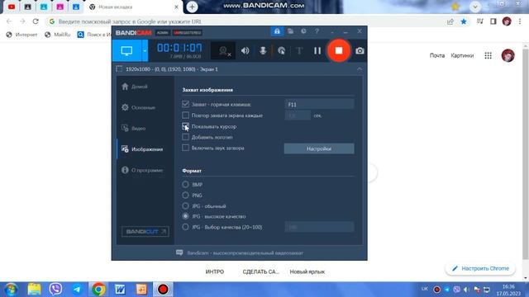Open the recording mode dropdown arrow

tap(145, 50)
